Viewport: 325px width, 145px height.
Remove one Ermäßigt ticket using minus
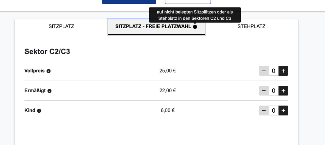pyautogui.click(x=264, y=91)
